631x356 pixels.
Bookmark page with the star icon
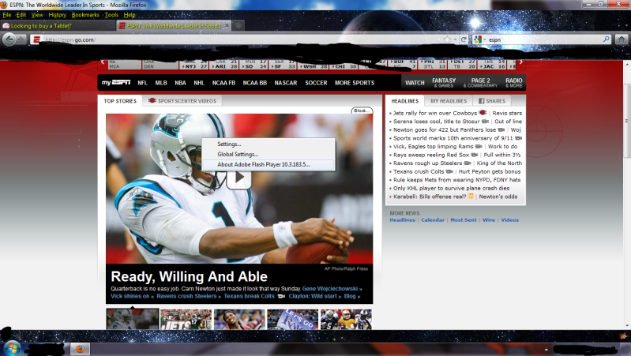point(447,39)
